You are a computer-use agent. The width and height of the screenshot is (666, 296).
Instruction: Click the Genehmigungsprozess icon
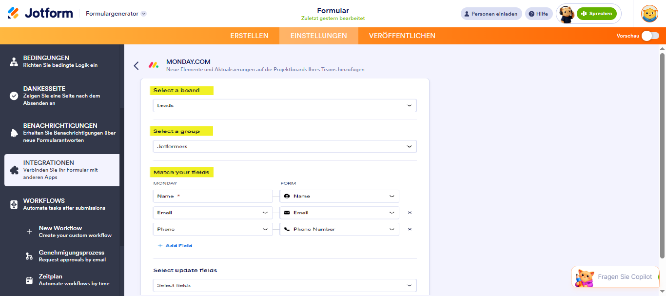pyautogui.click(x=29, y=257)
